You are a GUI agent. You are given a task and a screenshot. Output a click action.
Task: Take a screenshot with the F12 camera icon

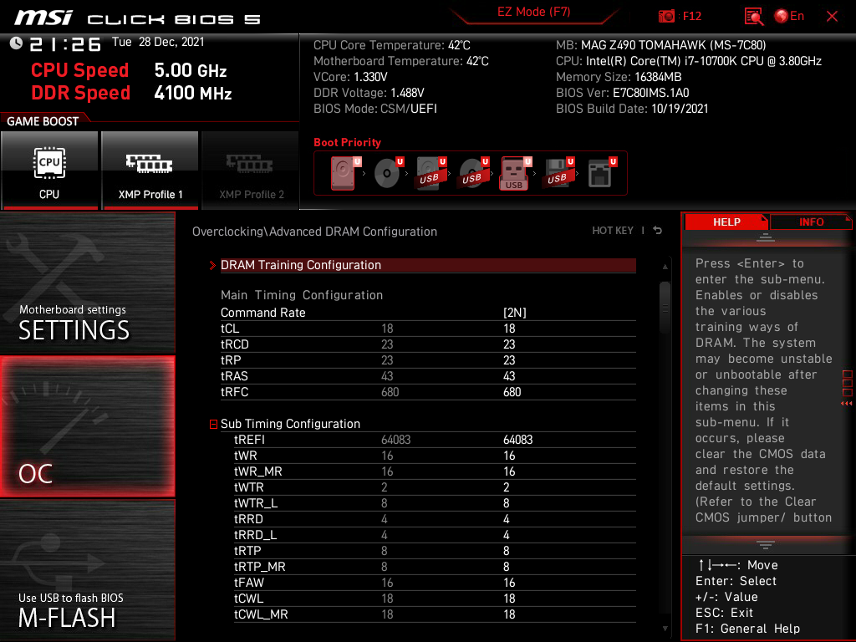666,16
